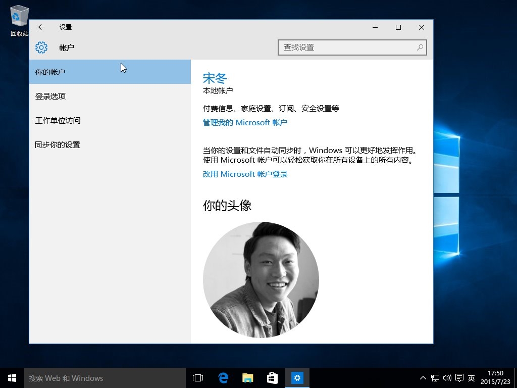Open the Windows Start menu
517x388 pixels.
pyautogui.click(x=12, y=378)
